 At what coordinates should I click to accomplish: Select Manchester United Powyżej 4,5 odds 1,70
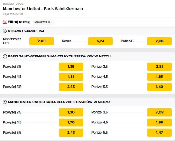pos(71,122)
